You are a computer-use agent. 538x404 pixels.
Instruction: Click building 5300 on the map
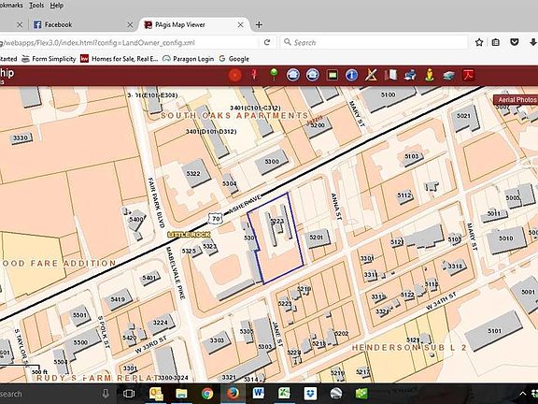pyautogui.click(x=272, y=162)
